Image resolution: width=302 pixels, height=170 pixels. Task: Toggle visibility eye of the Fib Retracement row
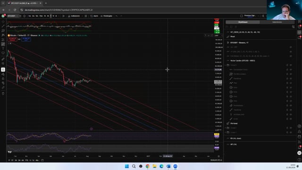[x=291, y=74]
